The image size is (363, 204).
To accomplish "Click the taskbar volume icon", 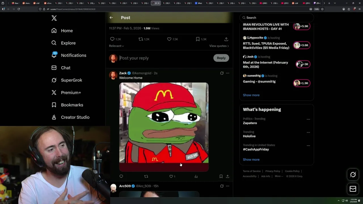I will coord(347,201).
